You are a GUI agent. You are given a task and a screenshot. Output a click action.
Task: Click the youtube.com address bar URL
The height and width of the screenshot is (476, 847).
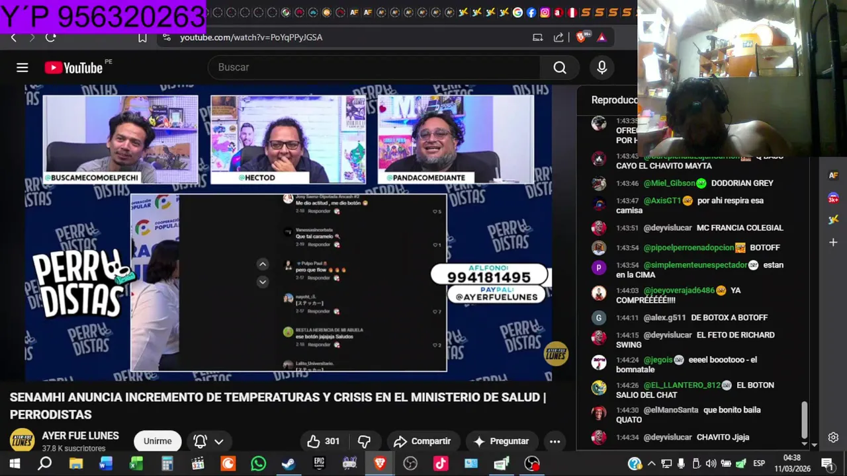251,38
